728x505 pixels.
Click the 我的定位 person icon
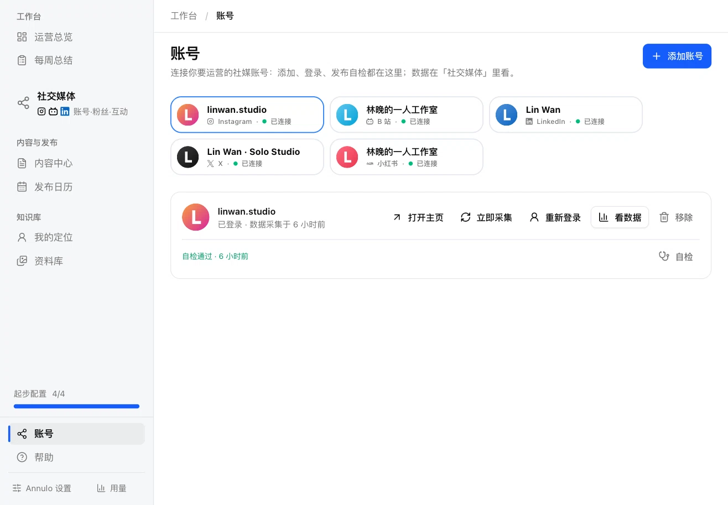click(x=22, y=237)
